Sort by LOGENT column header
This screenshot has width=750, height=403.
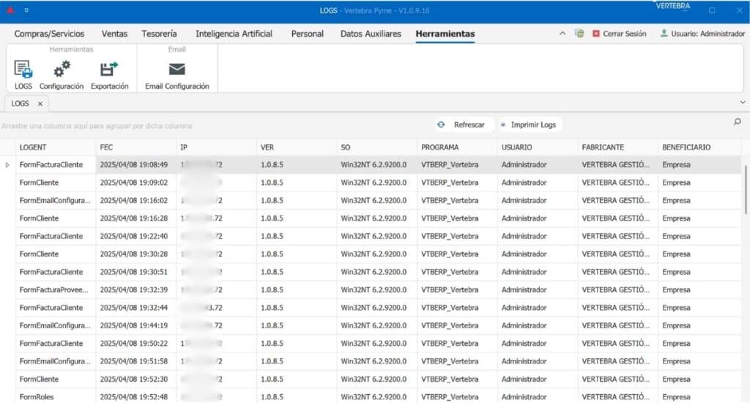[x=56, y=147]
